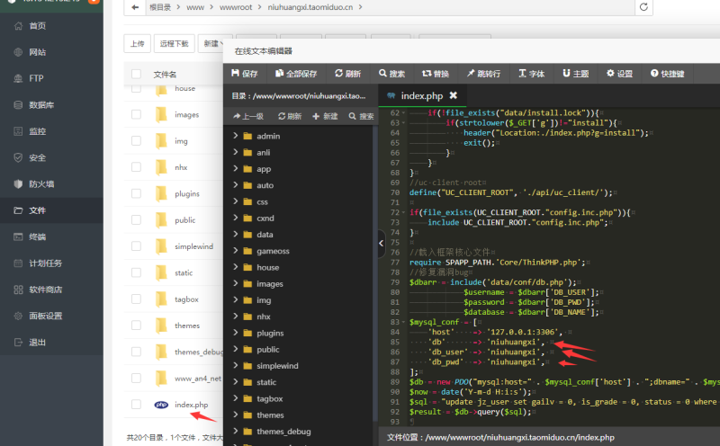Image resolution: width=720 pixels, height=446 pixels.
Task: Expand the gameoss folder in the tree
Action: tap(236, 251)
